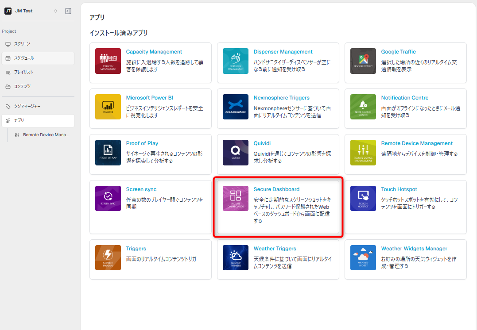Collapse the sidebar with the panel icon
The image size is (477, 330).
point(68,11)
